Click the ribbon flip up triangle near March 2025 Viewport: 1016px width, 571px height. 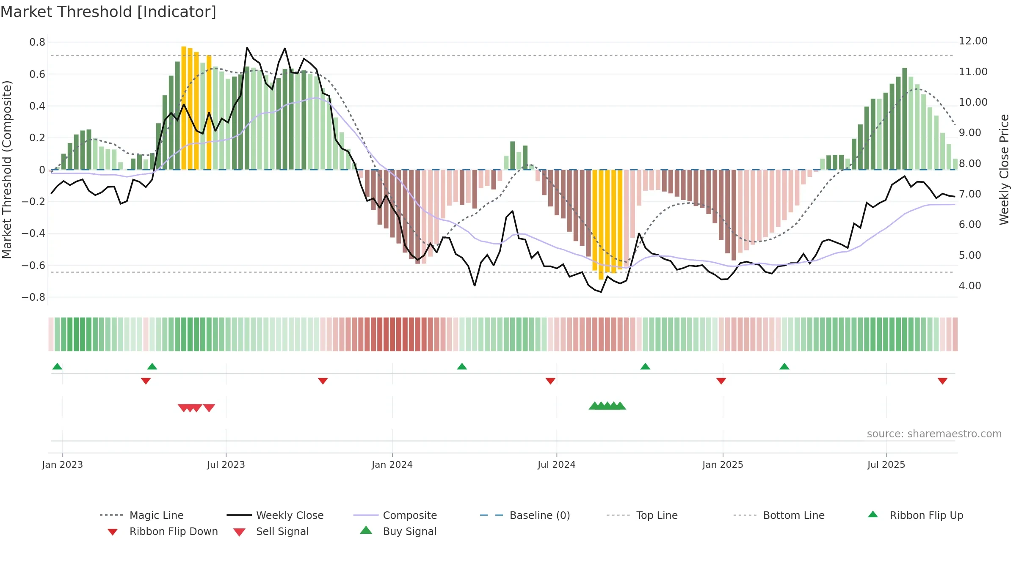click(x=784, y=366)
